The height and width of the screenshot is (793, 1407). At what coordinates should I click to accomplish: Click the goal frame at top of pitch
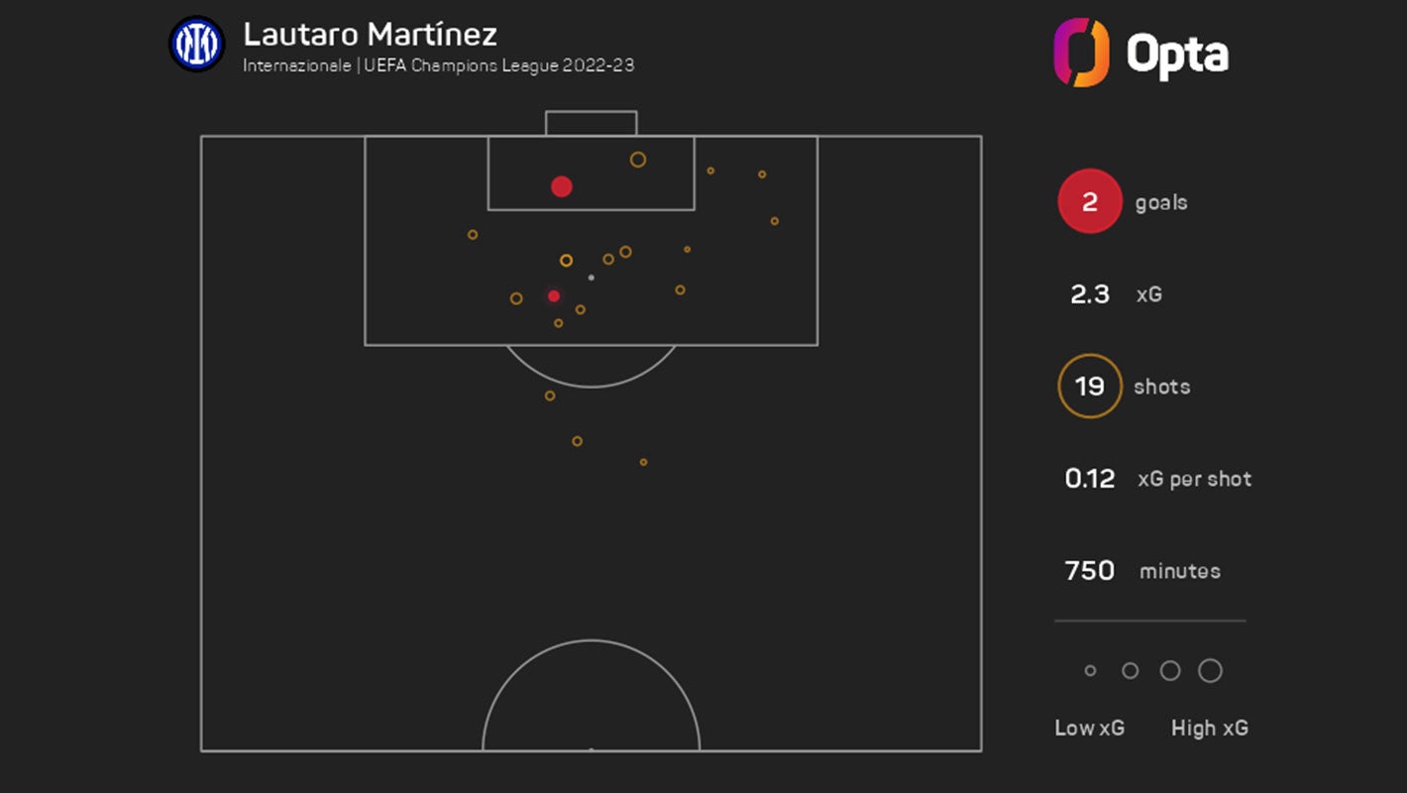tap(591, 123)
